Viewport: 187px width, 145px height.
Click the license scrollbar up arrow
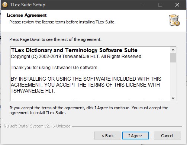[173, 50]
